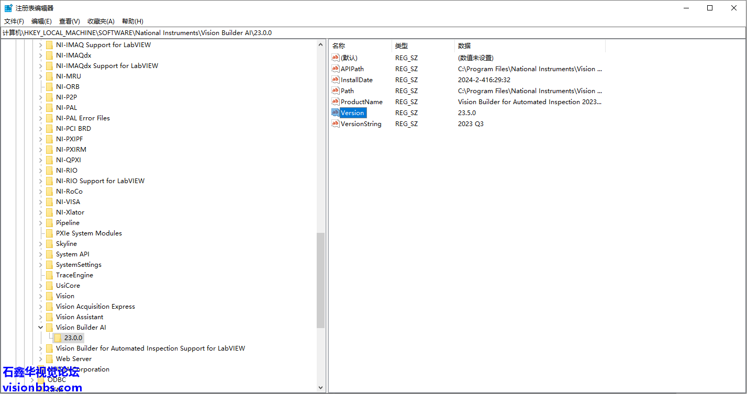Select the Pipeline key in the tree
The image size is (747, 394).
tap(68, 223)
